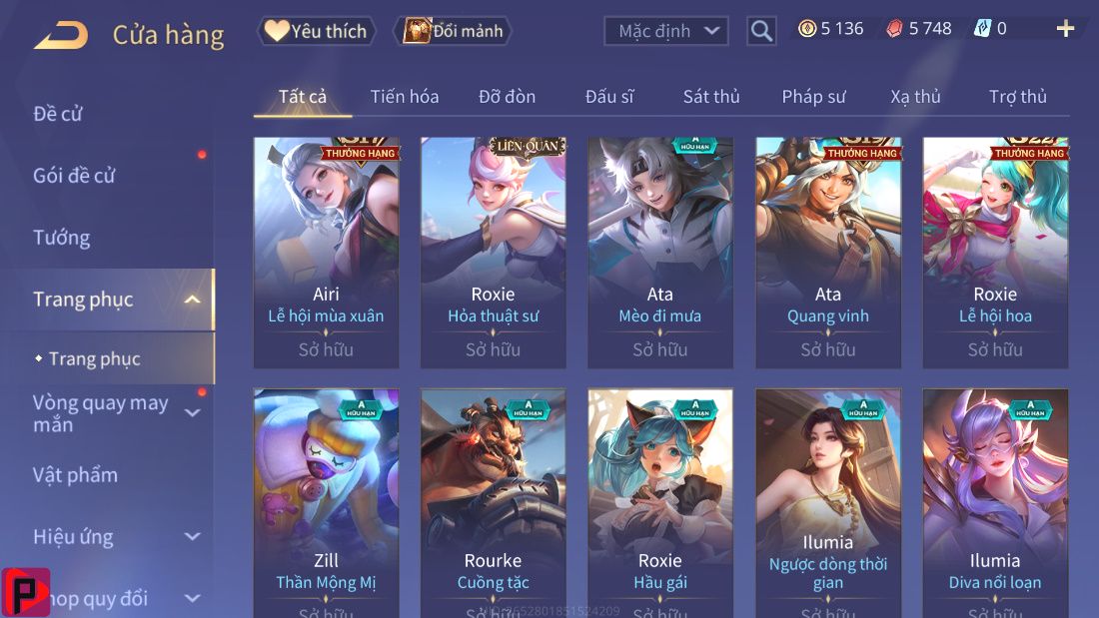This screenshot has height=618, width=1099.
Task: Click the red gem balance icon
Action: (894, 29)
